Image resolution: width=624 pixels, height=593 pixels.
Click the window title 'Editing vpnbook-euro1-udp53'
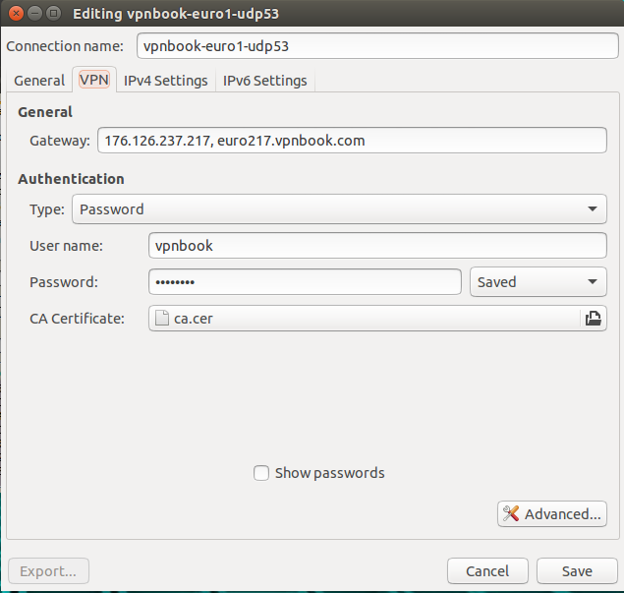click(x=176, y=14)
